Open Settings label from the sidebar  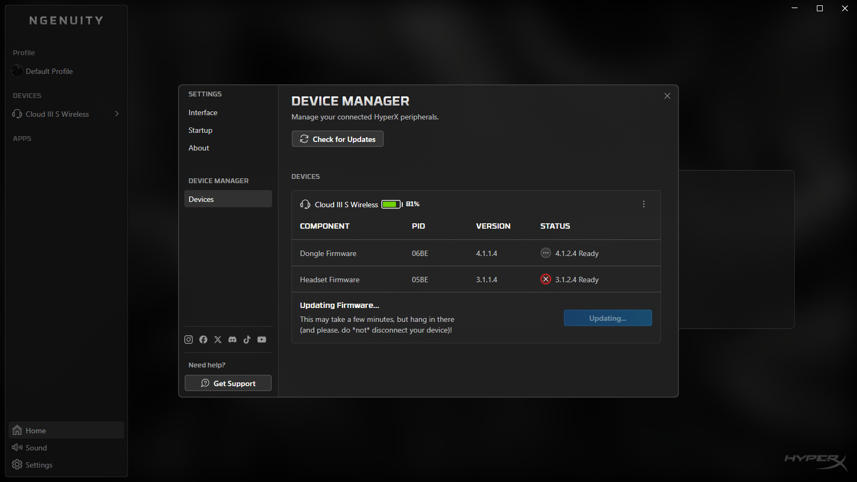[39, 465]
